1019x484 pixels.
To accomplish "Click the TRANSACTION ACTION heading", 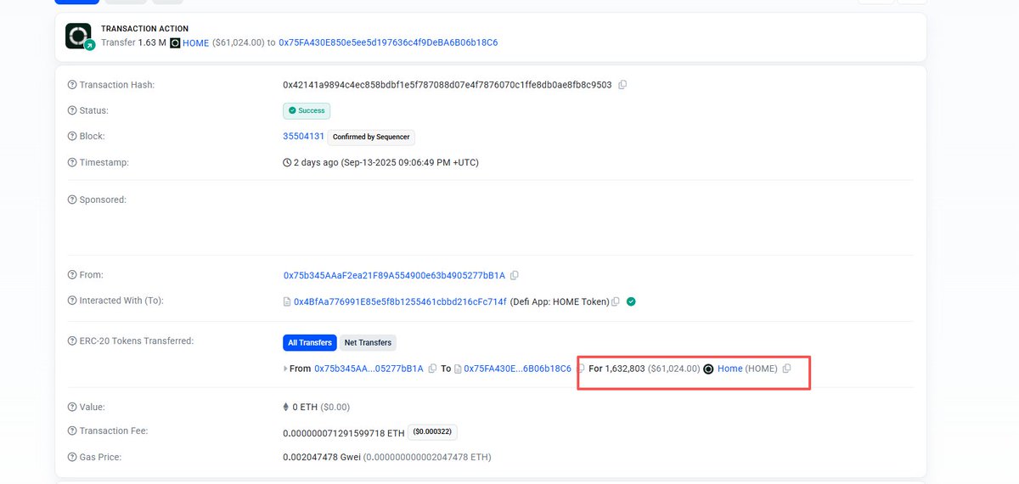I will [144, 29].
